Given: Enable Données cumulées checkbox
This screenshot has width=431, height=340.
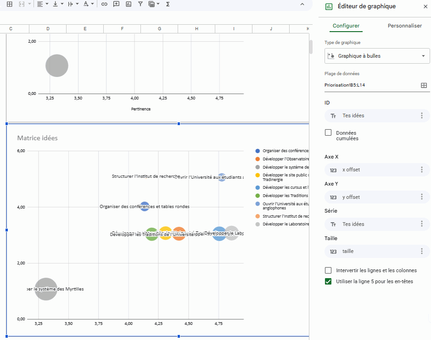Looking at the screenshot, I should (328, 132).
